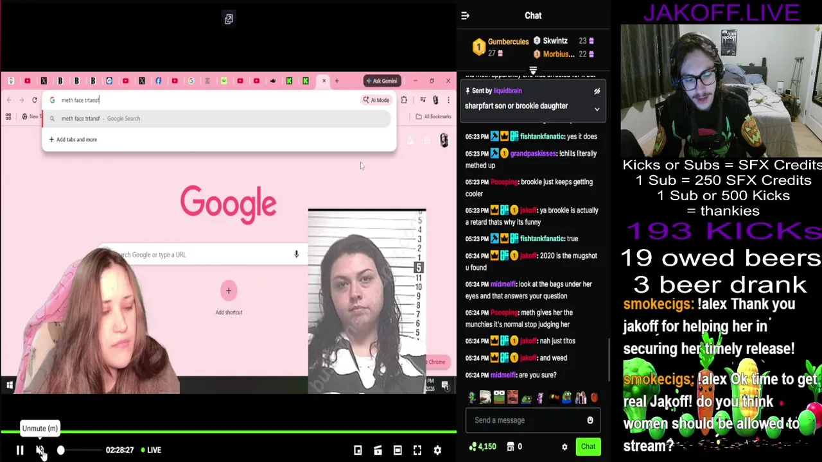Open emote picker smiley icon
This screenshot has height=462, width=822.
[590, 420]
